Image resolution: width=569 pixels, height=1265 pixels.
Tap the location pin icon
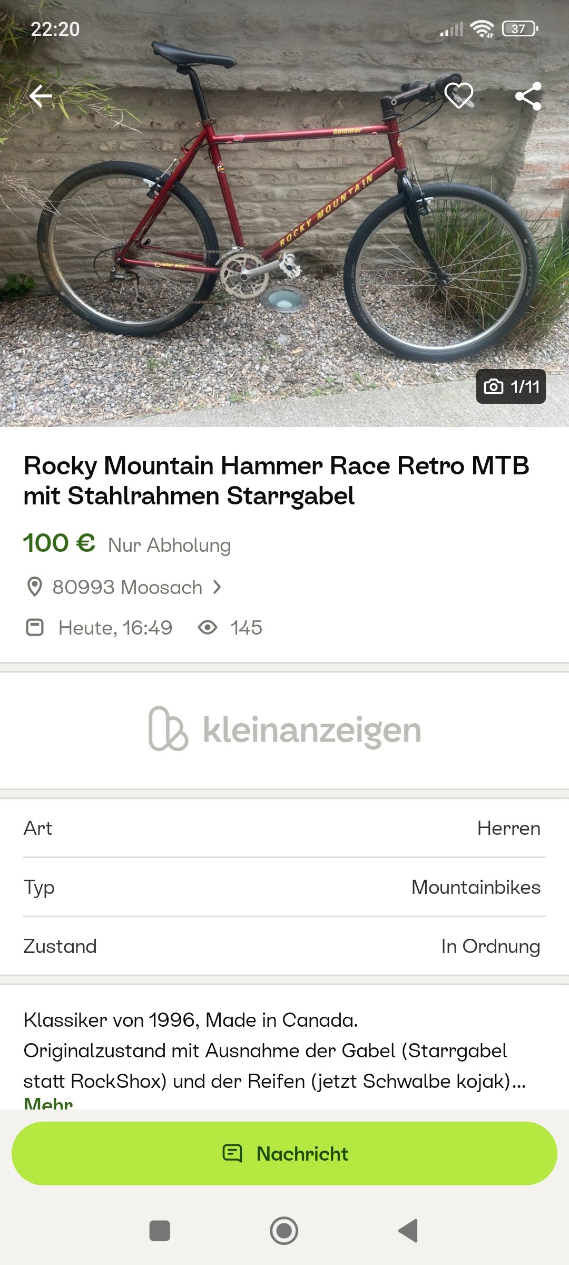[34, 587]
